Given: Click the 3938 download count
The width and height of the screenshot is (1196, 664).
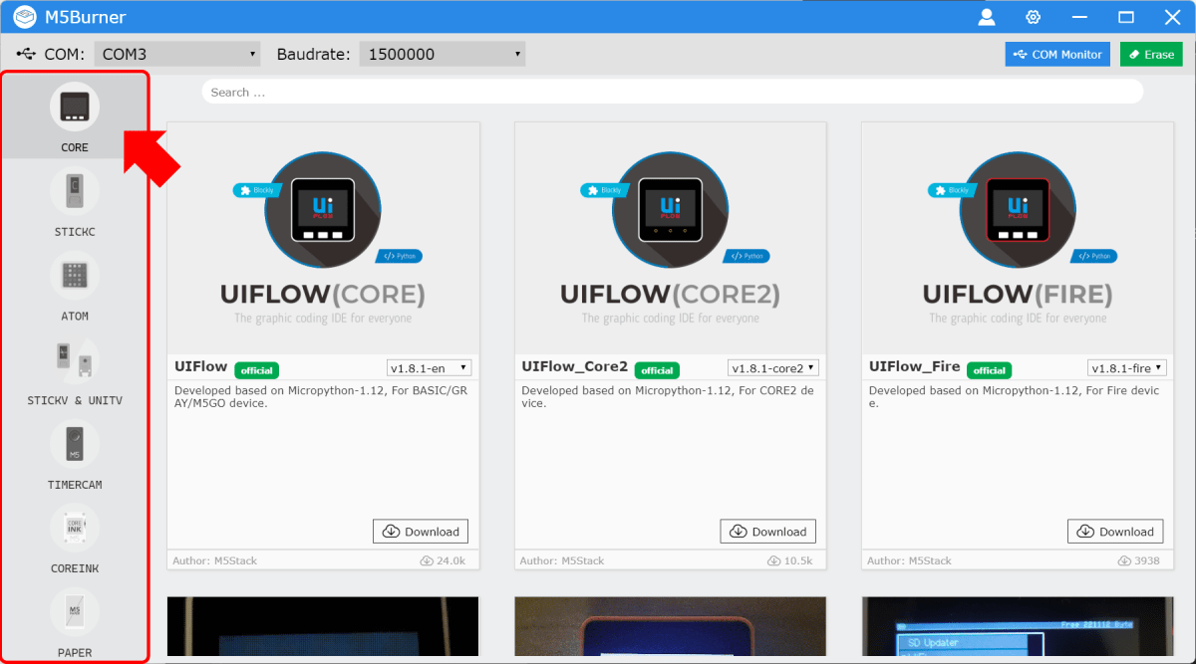Looking at the screenshot, I should pos(1139,560).
